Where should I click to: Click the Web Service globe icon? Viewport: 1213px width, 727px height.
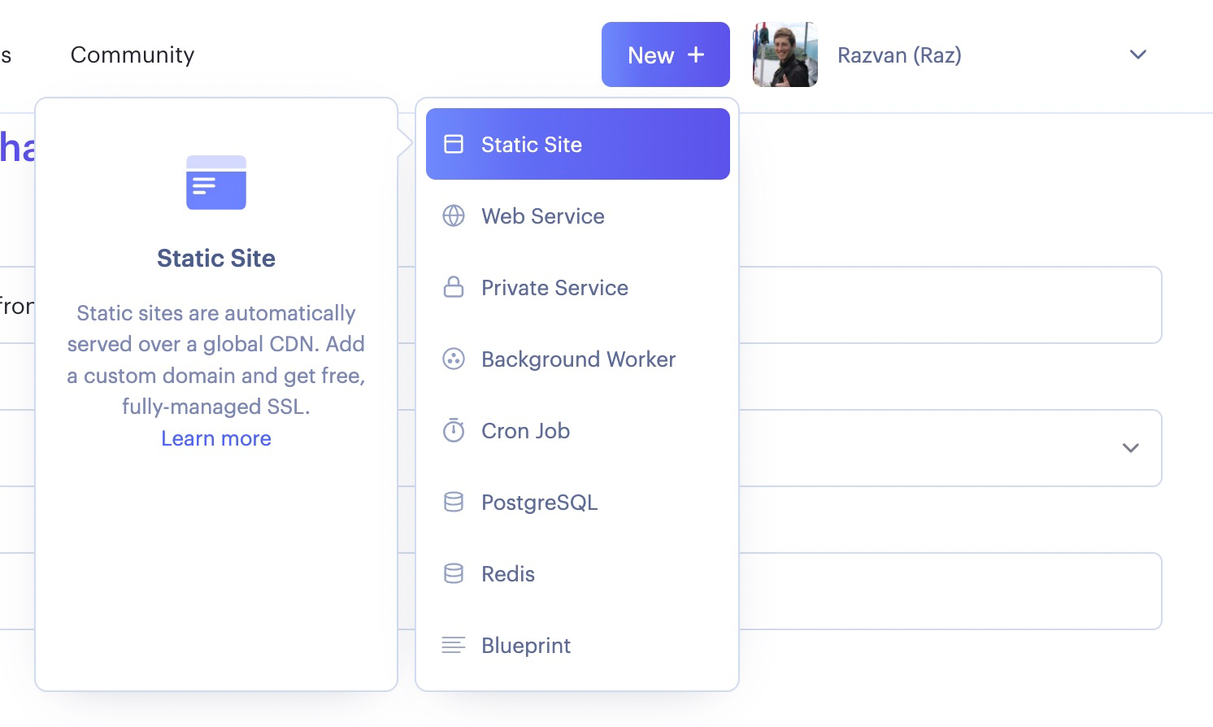453,215
